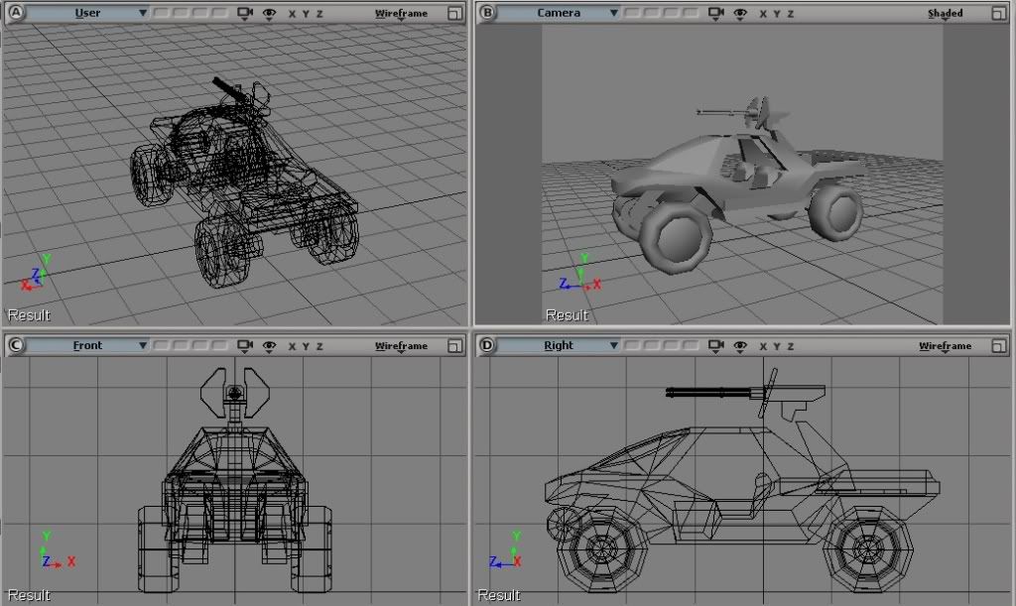Image resolution: width=1016 pixels, height=606 pixels.
Task: Maximize the Front viewport with its corner icon
Action: pyautogui.click(x=454, y=346)
